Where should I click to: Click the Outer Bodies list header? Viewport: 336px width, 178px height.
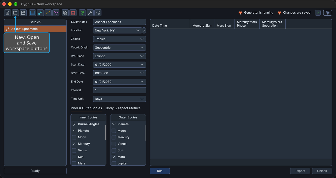[128, 117]
